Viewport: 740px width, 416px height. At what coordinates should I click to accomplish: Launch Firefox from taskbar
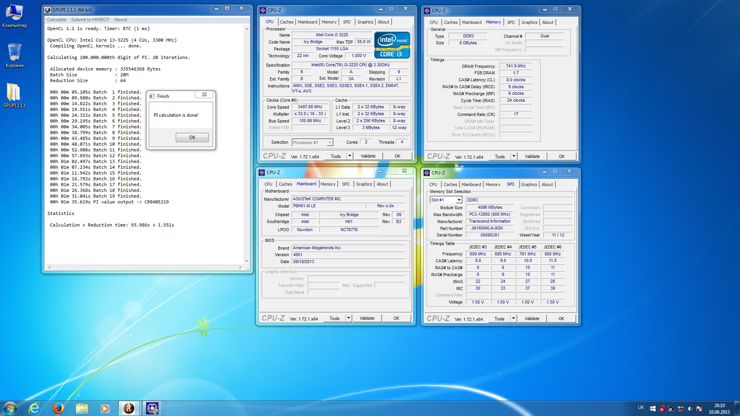point(58,408)
